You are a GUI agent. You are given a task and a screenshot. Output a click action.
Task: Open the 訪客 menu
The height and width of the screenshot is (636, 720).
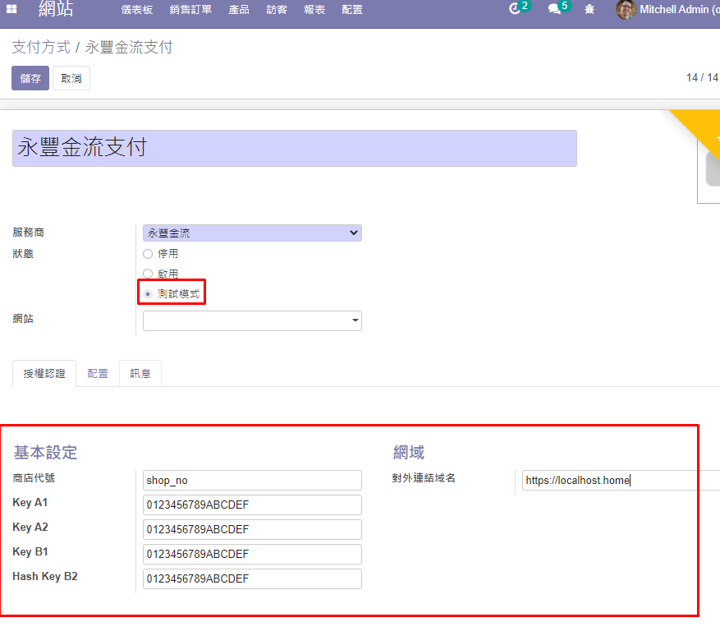[277, 10]
